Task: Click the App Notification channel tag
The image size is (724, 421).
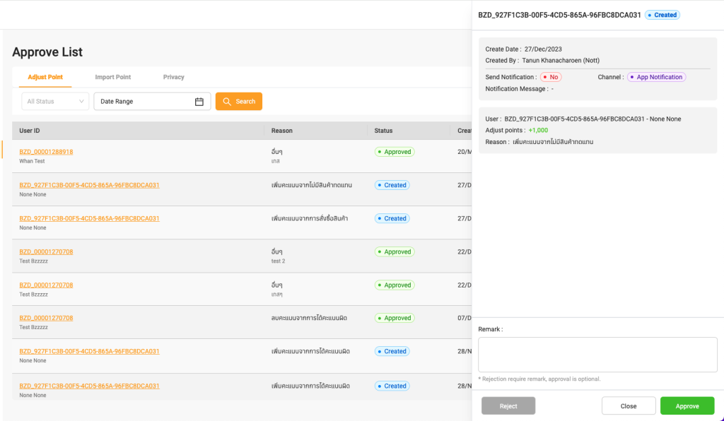Action: coord(656,77)
